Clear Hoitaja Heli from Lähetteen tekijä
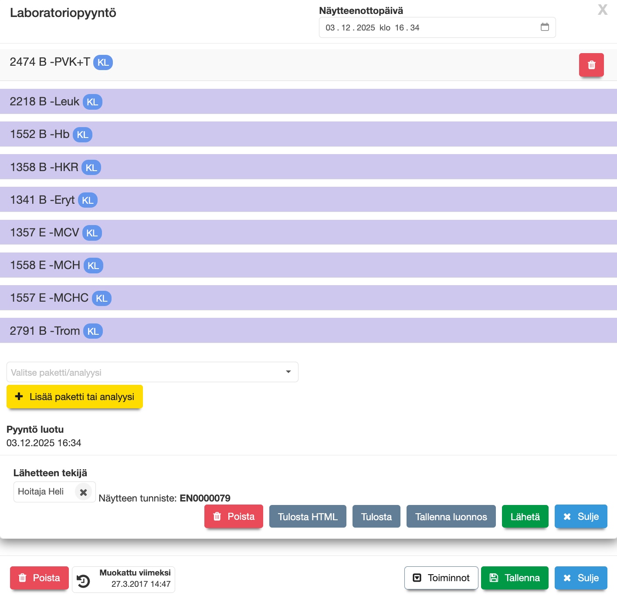 83,492
